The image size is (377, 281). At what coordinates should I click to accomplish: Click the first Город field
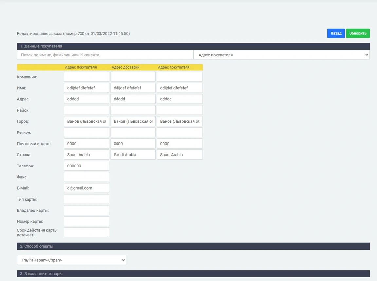tap(86, 121)
